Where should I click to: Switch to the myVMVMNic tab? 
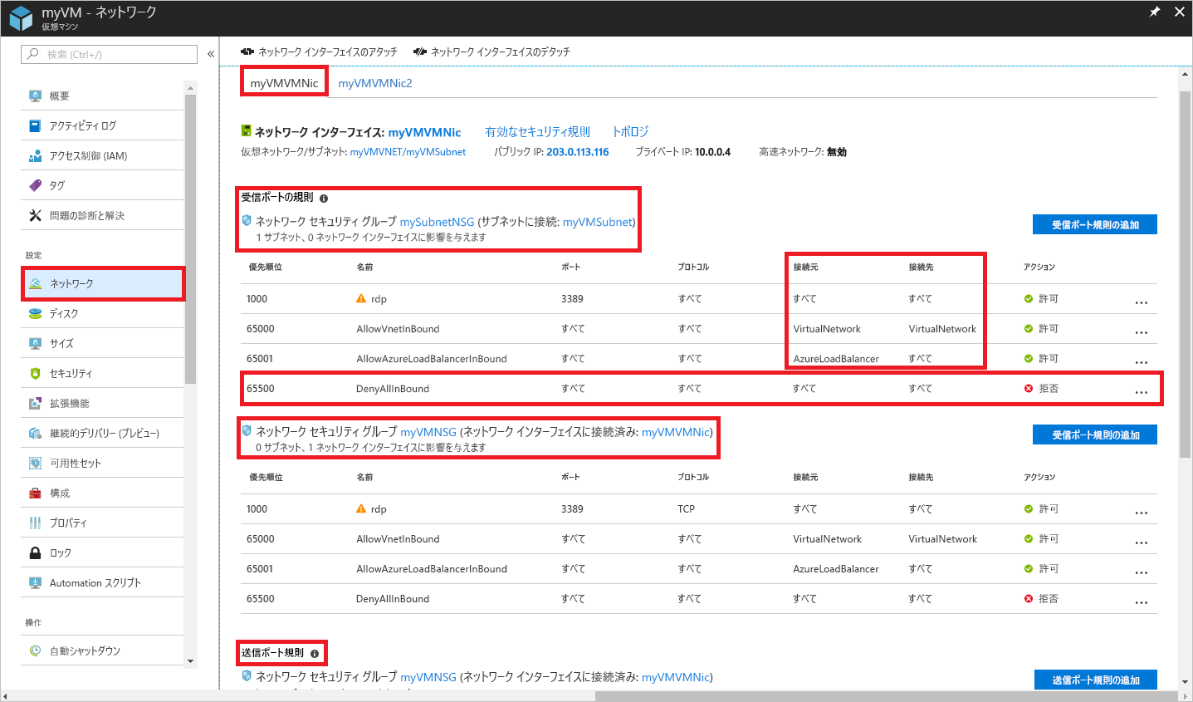[x=284, y=83]
